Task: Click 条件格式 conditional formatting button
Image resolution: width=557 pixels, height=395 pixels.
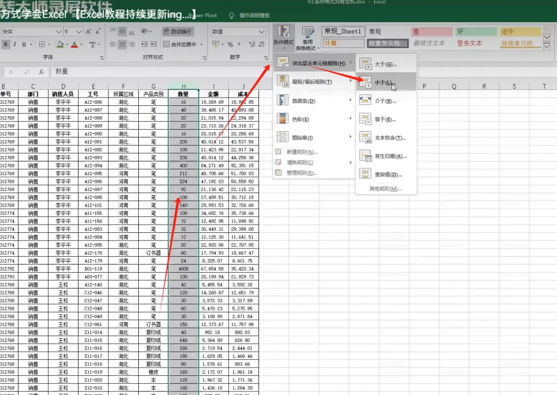Action: click(x=284, y=37)
